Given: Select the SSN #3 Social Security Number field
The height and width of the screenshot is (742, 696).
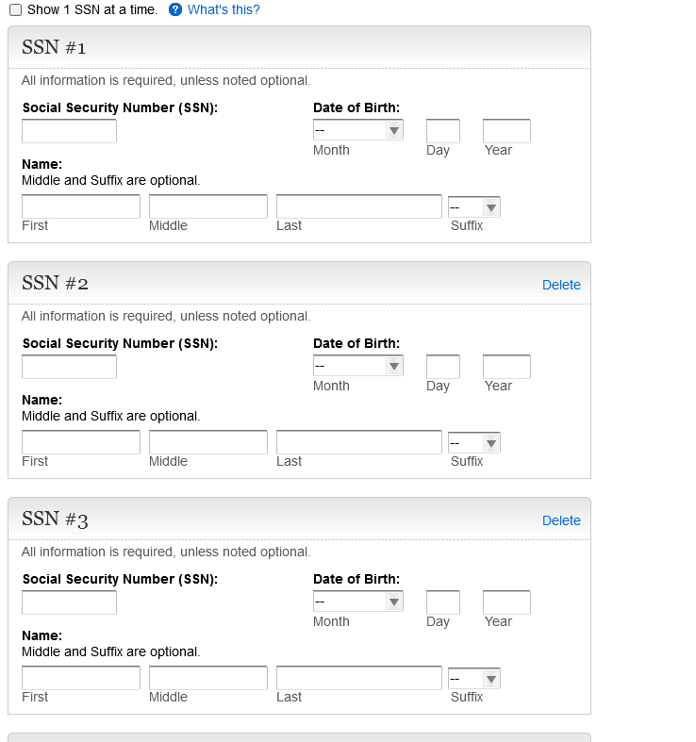Looking at the screenshot, I should click(x=69, y=602).
